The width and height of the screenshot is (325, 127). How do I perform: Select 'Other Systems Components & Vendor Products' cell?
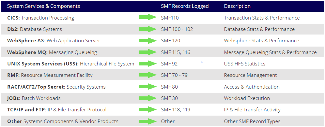pyautogui.click(x=63, y=121)
